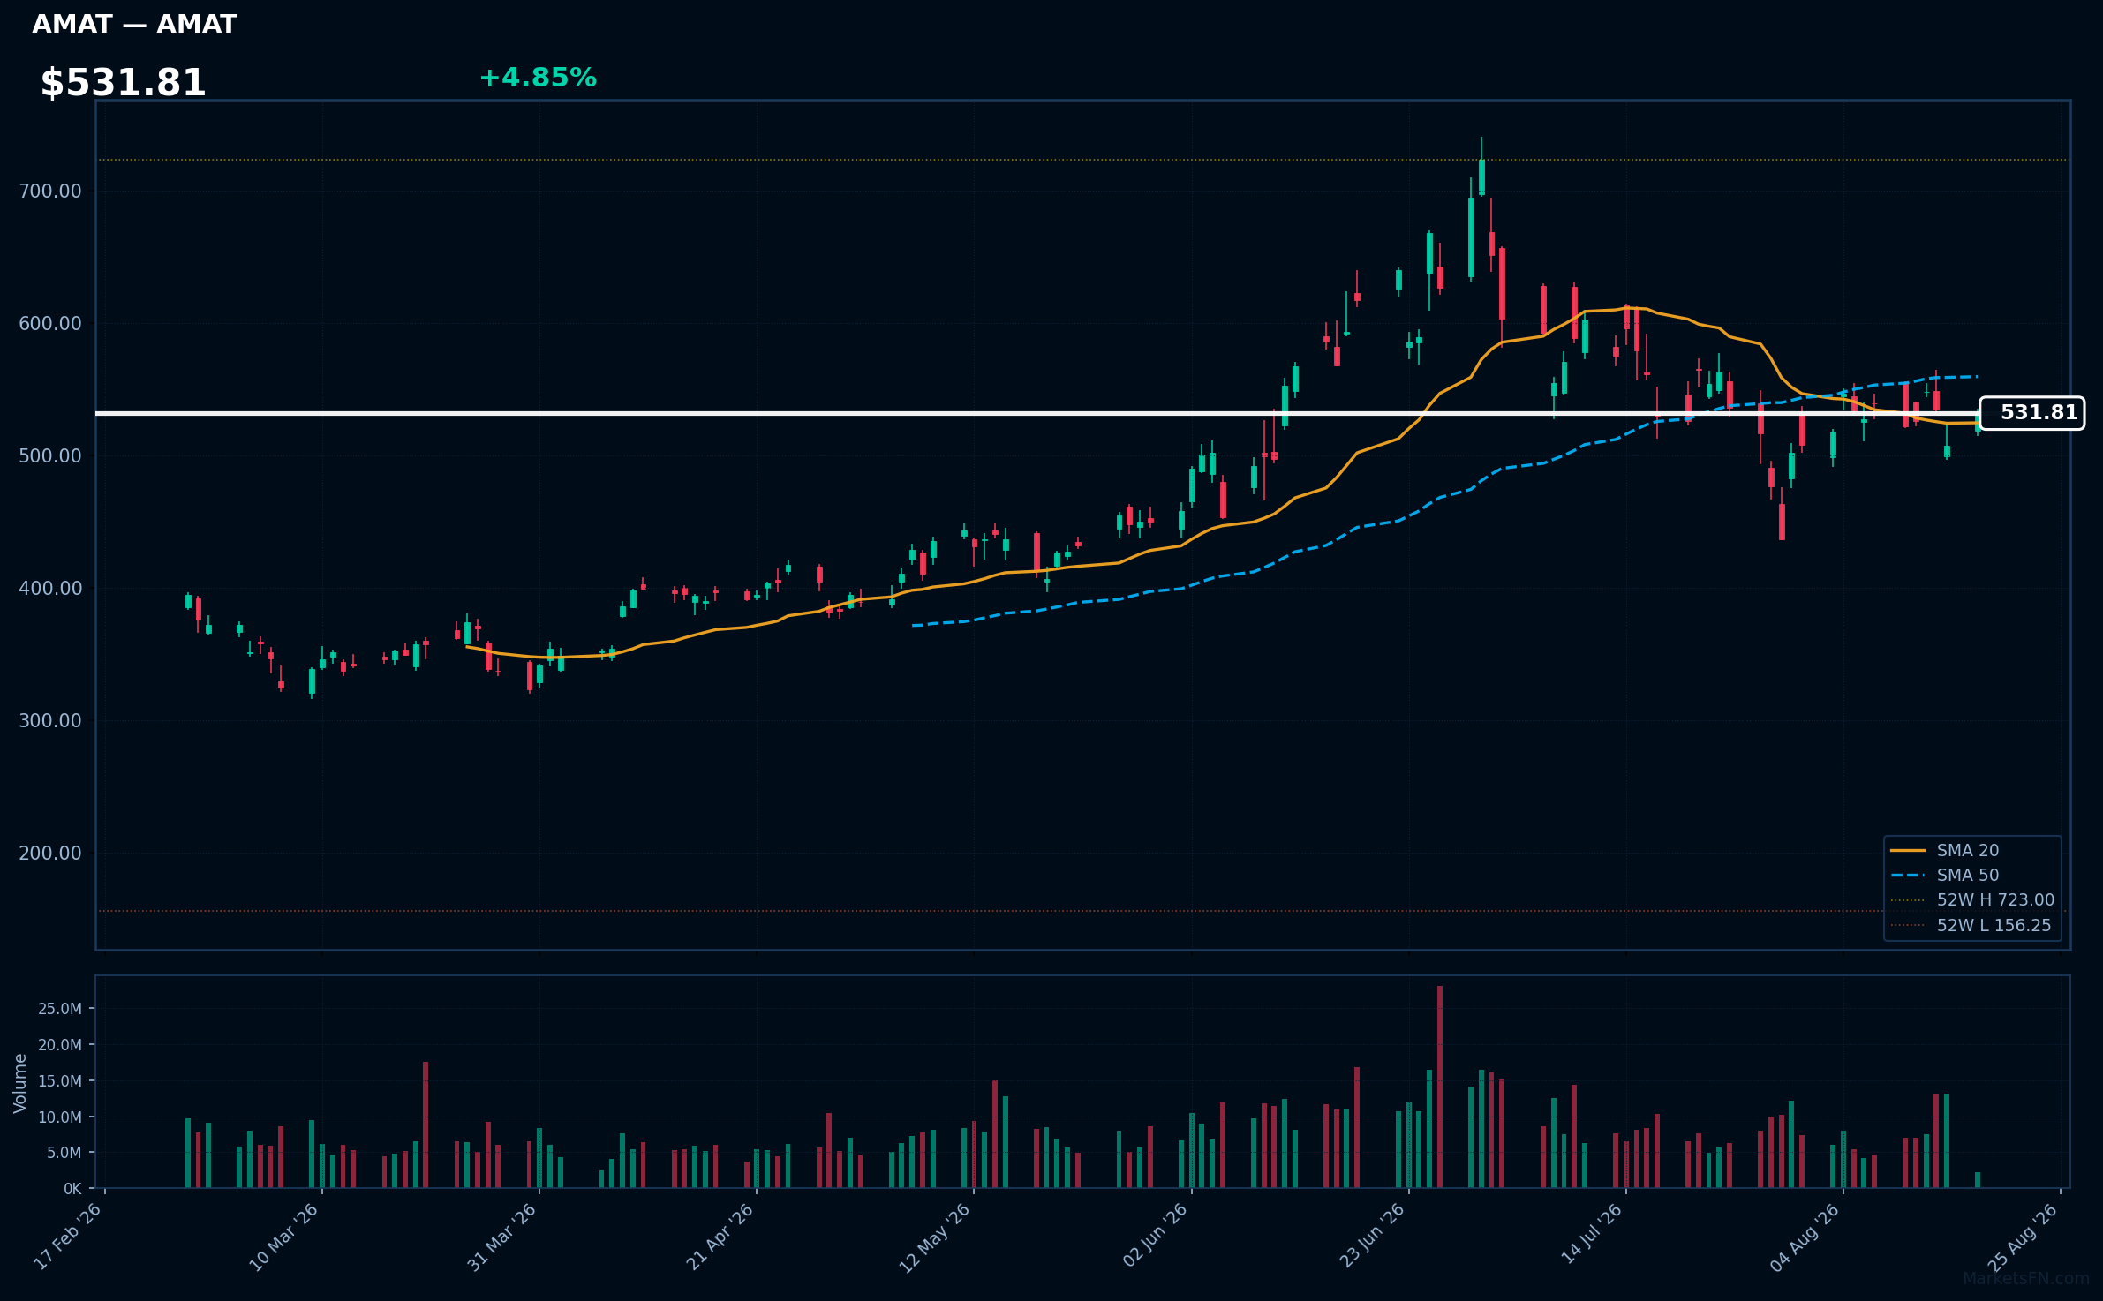Click the highest green candlestick near 723
This screenshot has width=2103, height=1301.
pyautogui.click(x=1481, y=177)
